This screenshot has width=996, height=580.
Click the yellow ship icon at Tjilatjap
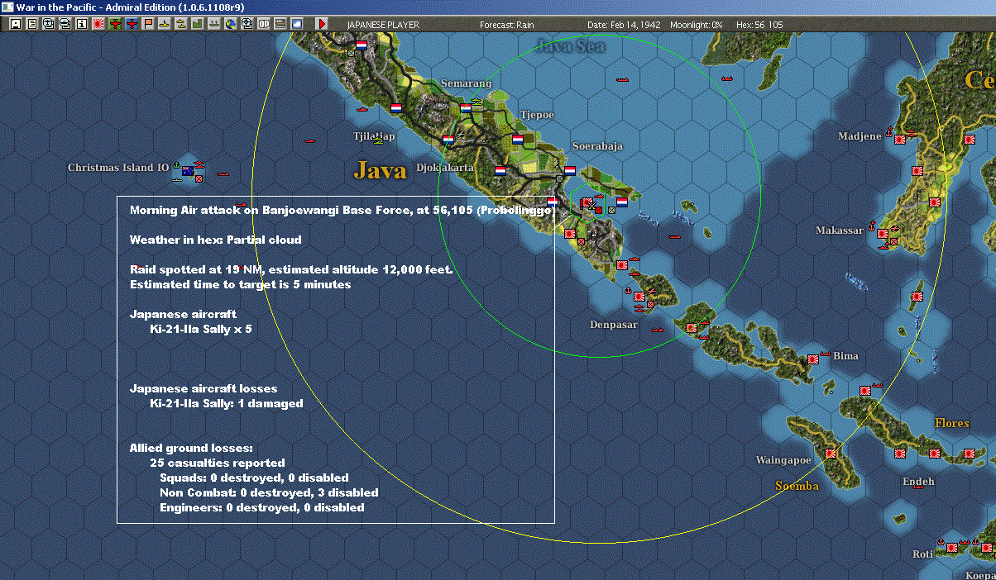pyautogui.click(x=380, y=140)
